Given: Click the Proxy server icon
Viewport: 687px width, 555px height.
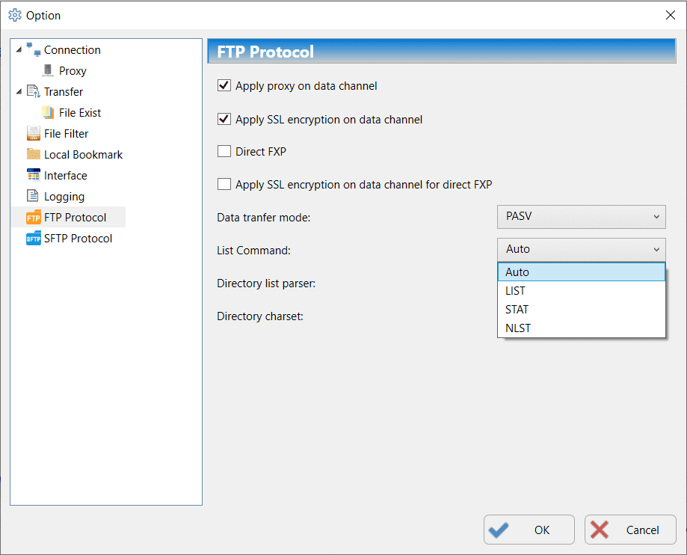Looking at the screenshot, I should point(48,71).
